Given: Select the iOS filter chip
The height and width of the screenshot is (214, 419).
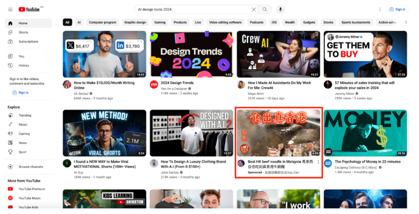Looking at the screenshot, I should click(x=274, y=22).
